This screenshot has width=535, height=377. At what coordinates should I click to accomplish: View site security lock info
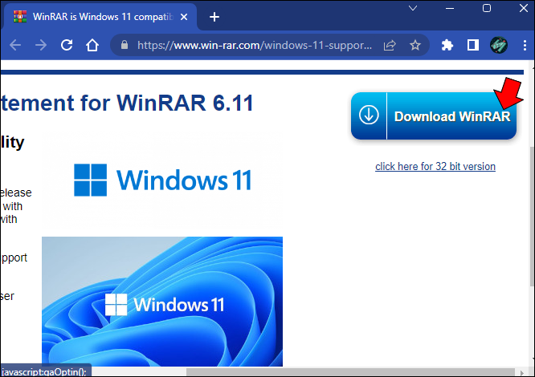click(125, 45)
